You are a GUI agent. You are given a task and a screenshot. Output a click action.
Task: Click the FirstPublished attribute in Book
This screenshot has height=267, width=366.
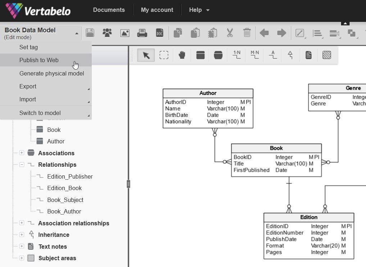point(252,170)
